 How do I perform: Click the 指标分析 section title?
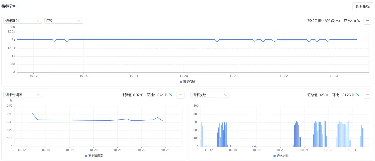point(9,6)
